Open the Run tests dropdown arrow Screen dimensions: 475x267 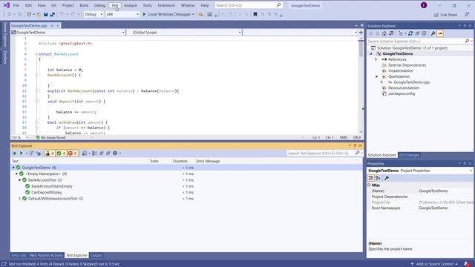[x=26, y=154]
